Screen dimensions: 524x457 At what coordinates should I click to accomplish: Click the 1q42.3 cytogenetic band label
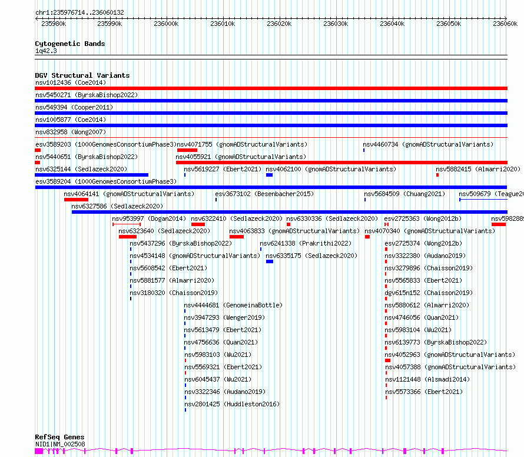pos(46,51)
